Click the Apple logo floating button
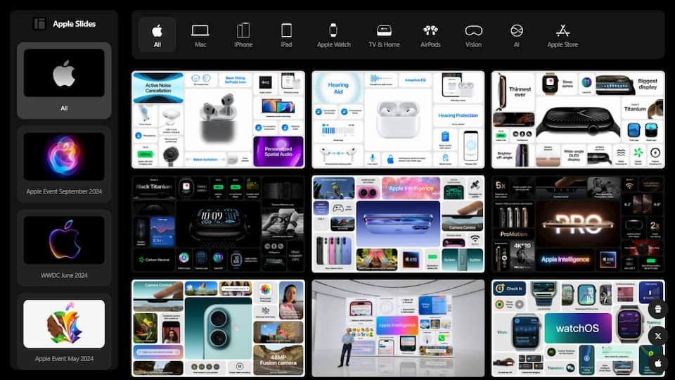Viewport: 675px width, 380px height. point(658,363)
